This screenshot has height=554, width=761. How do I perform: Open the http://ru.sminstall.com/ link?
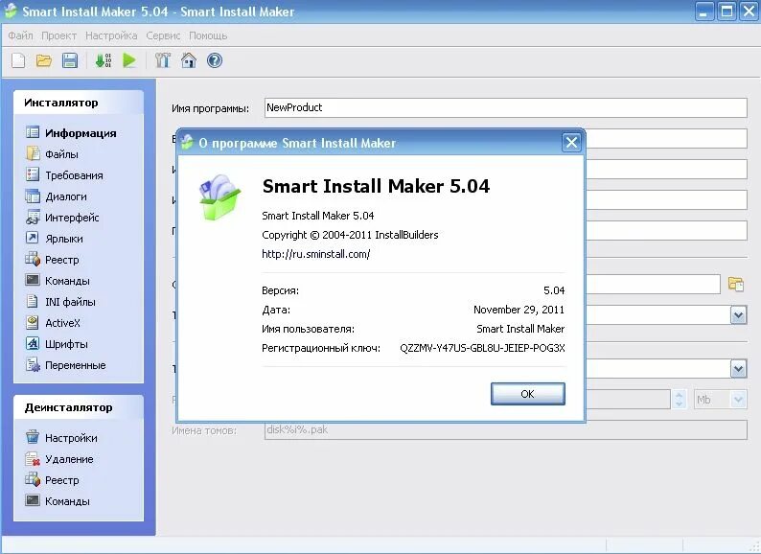pos(316,254)
